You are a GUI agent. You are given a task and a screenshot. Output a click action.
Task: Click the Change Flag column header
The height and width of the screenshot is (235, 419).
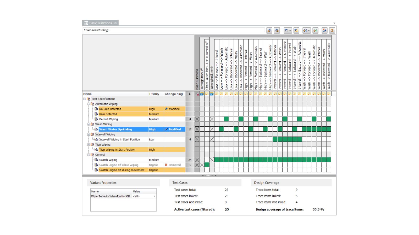(x=174, y=94)
